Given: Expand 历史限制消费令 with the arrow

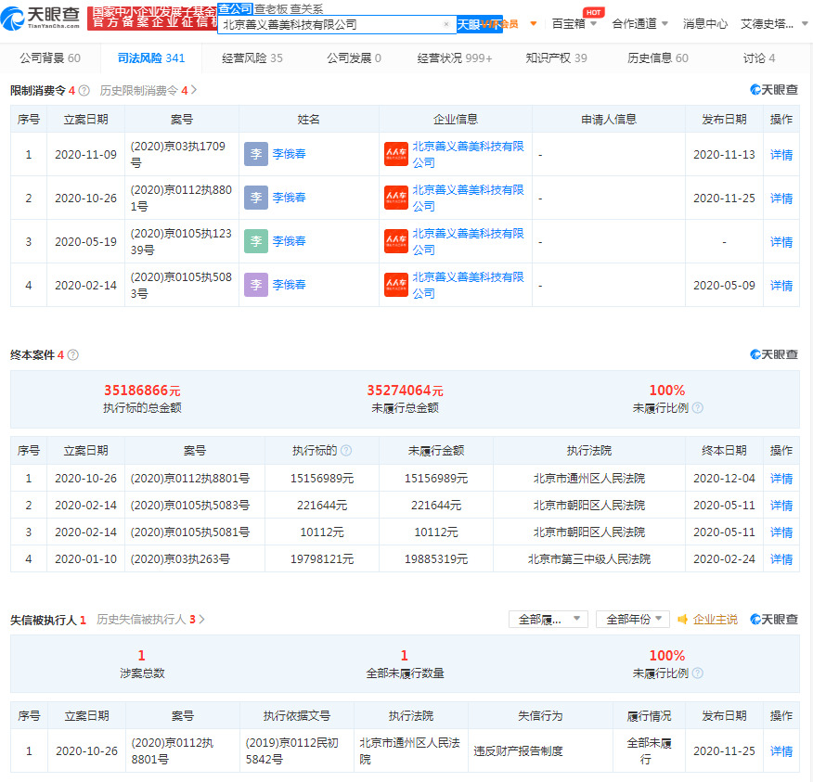Looking at the screenshot, I should click(x=194, y=90).
